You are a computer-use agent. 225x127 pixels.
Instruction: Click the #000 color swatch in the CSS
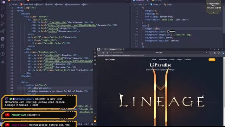click(x=168, y=31)
